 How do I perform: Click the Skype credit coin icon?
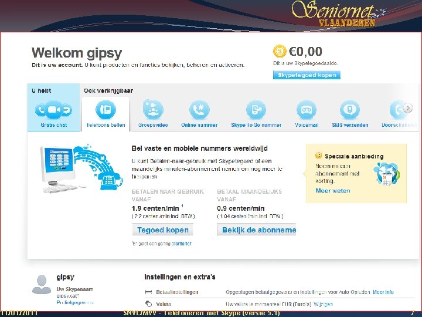[280, 51]
